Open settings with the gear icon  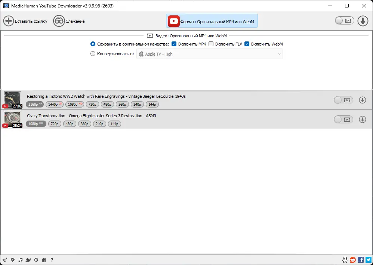13,260
